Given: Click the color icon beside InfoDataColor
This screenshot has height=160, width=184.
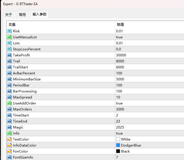Looking at the screenshot, I should [9, 145].
